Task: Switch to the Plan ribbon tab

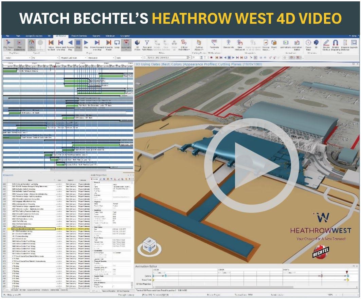Action: (18, 36)
